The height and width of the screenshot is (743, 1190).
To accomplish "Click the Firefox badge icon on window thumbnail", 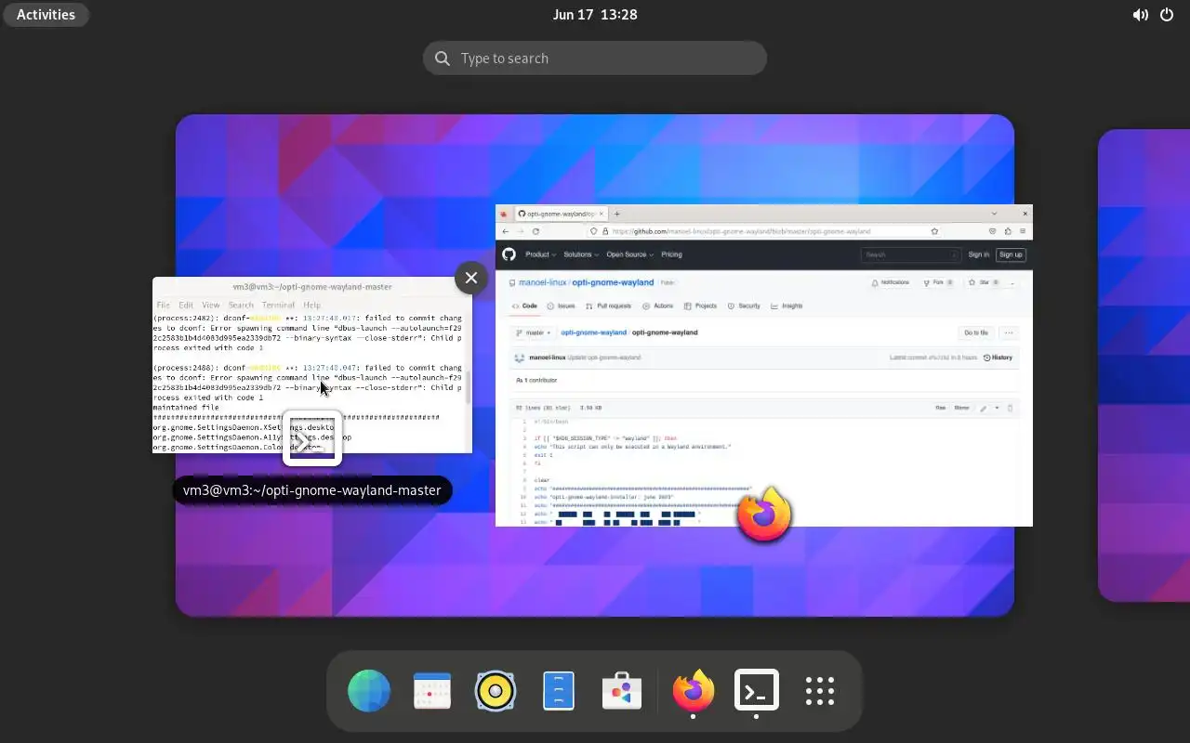I will (x=764, y=514).
